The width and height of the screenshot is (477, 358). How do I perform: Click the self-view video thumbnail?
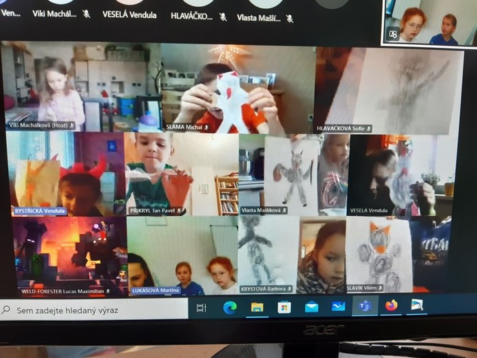429,23
